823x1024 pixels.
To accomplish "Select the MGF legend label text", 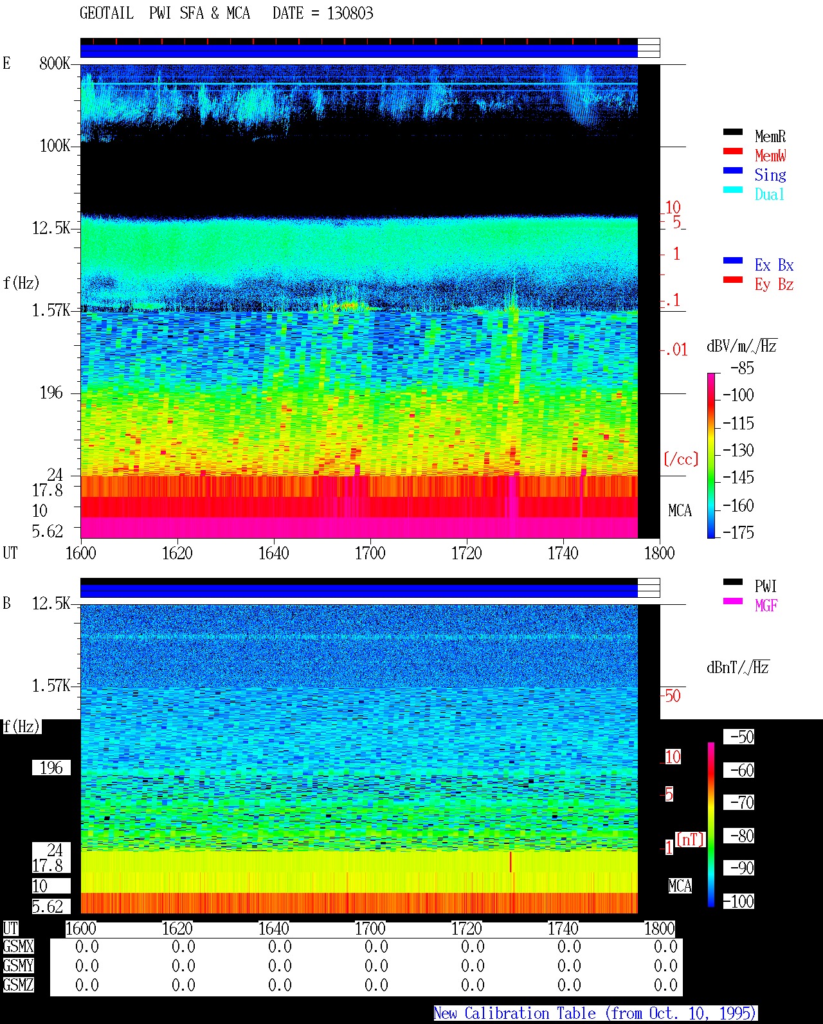I will [x=766, y=606].
